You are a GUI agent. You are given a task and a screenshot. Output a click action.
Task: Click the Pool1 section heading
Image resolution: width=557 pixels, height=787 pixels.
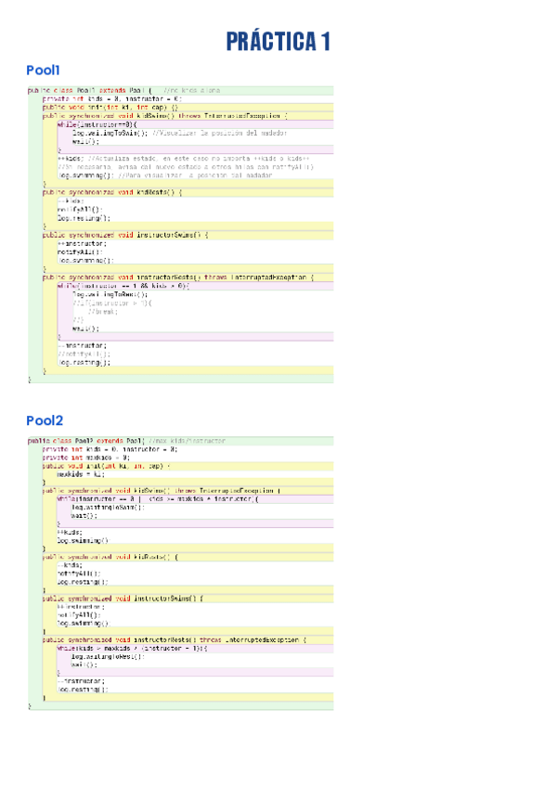[x=44, y=71]
